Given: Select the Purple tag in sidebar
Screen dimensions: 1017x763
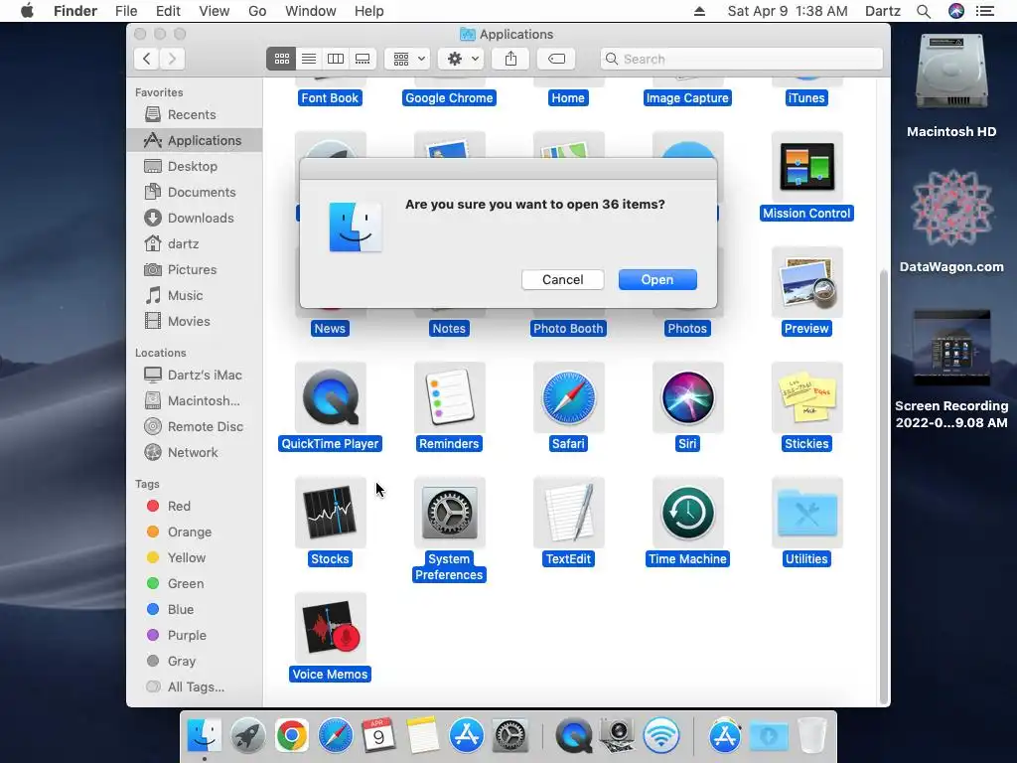Looking at the screenshot, I should tap(194, 635).
